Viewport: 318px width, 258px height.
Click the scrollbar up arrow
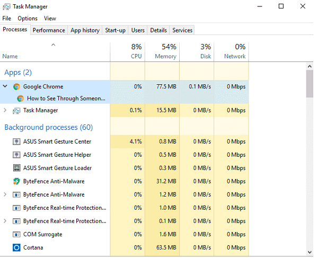[310, 66]
